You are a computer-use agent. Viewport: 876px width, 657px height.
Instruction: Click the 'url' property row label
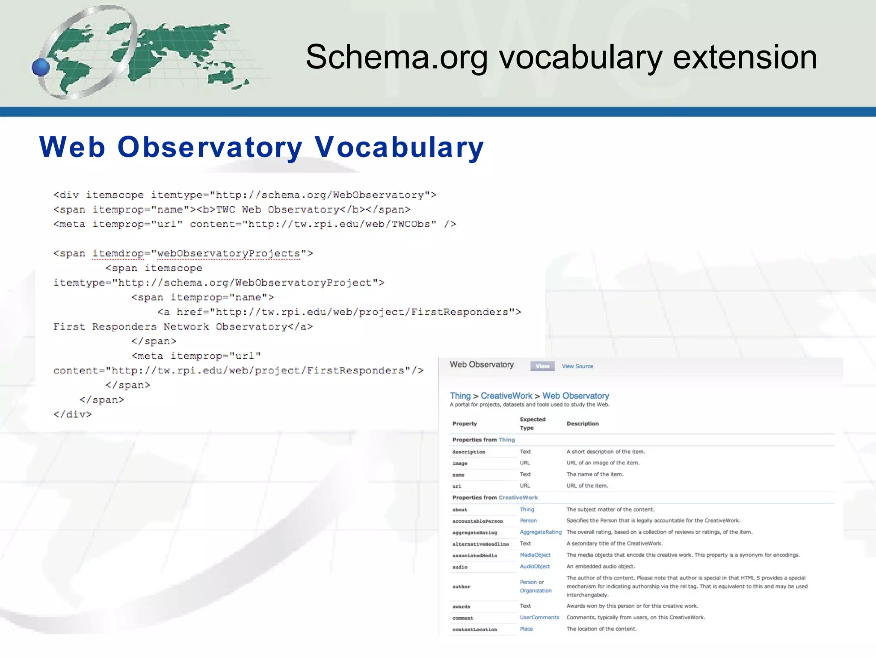coord(457,486)
